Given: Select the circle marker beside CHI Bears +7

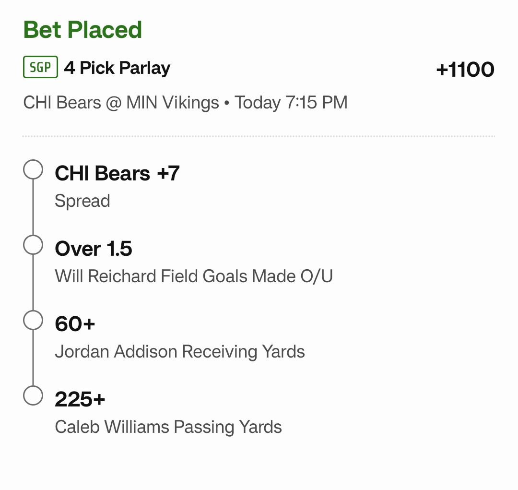Looking at the screenshot, I should 33,170.
